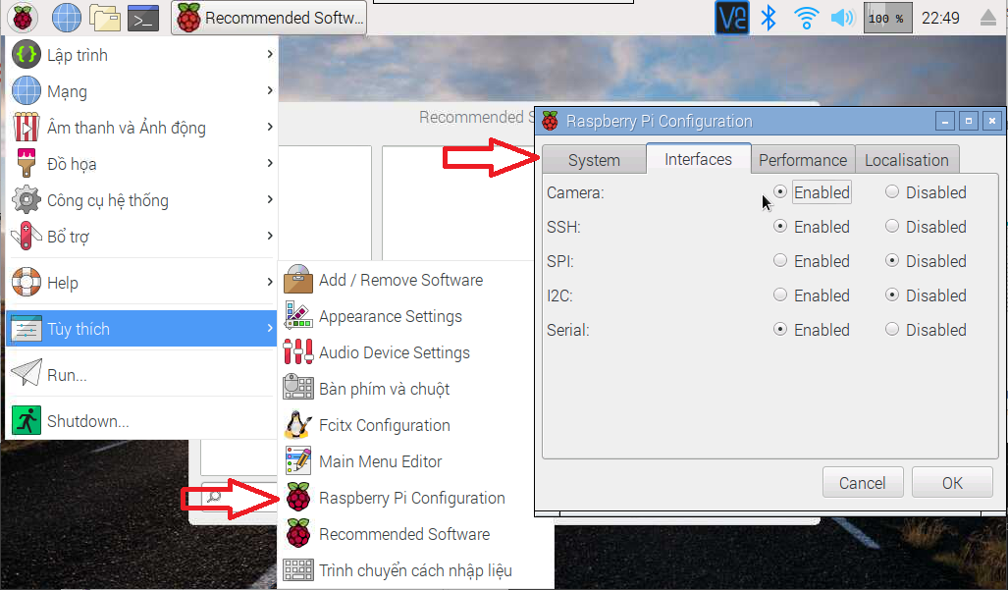Expand the Mạng submenu arrow
The image size is (1008, 590).
pyautogui.click(x=270, y=90)
